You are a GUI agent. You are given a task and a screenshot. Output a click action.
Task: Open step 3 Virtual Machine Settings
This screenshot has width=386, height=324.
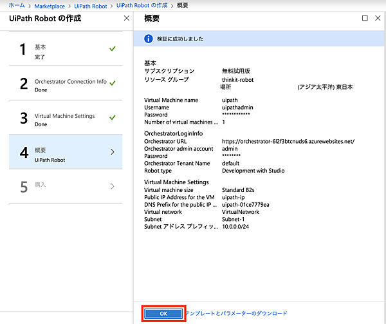[x=66, y=120]
